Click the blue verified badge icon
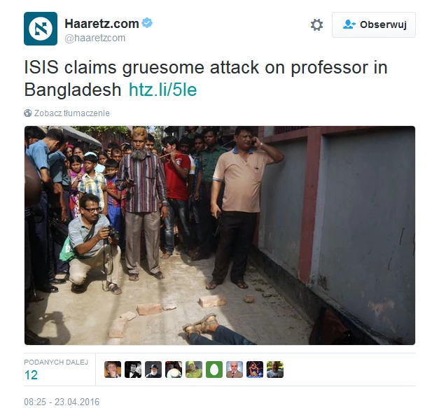Image resolution: width=439 pixels, height=408 pixels. (x=147, y=23)
